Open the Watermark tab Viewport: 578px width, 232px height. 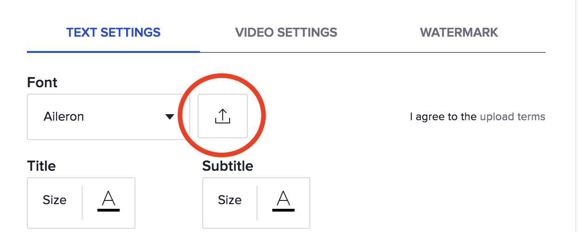[x=459, y=32]
